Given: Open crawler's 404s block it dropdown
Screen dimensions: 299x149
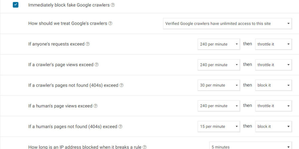Looking at the screenshot, I should click(273, 85).
